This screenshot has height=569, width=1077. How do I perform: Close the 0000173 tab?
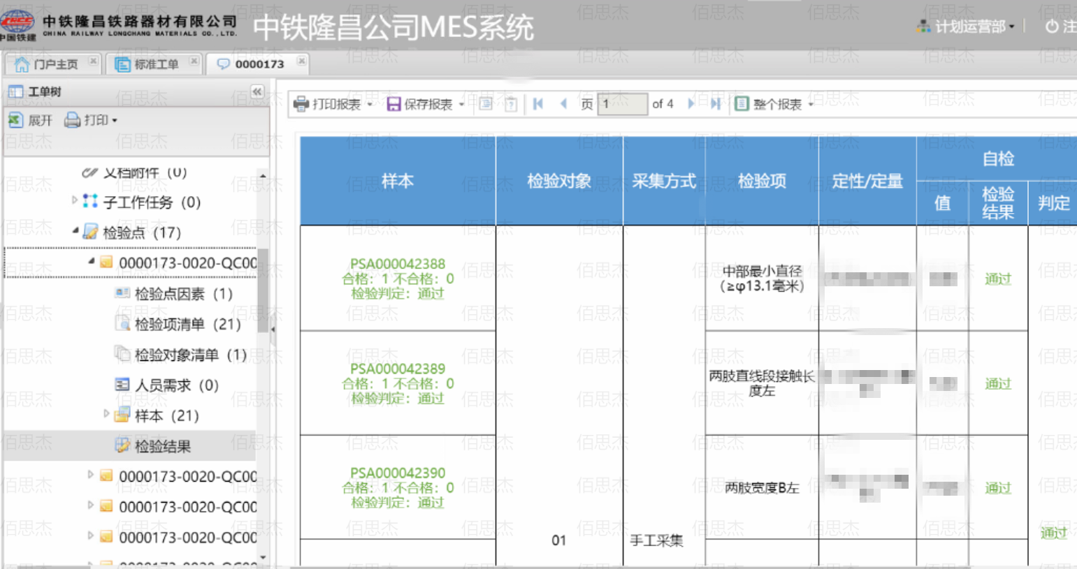(301, 61)
